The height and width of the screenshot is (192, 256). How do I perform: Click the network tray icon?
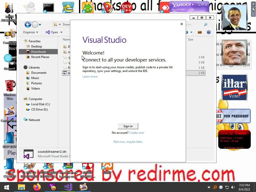pyautogui.click(x=227, y=187)
